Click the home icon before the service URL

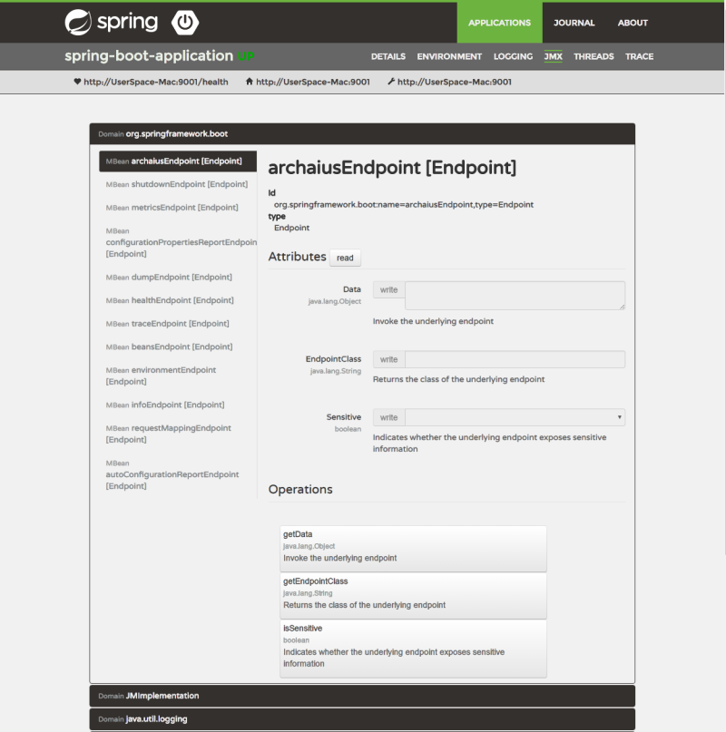coord(250,81)
